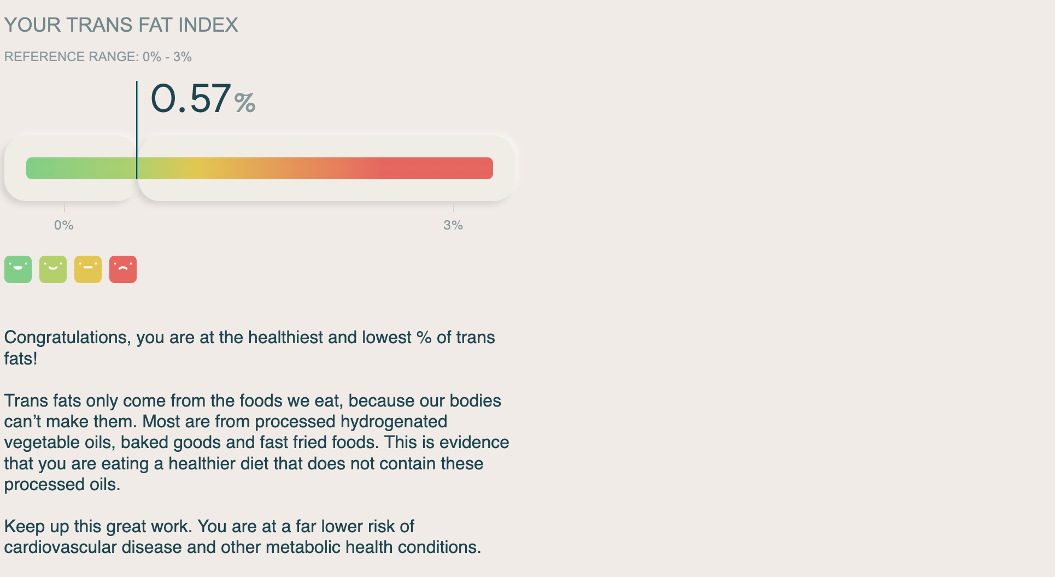
Task: Click the Congratulations paragraph
Action: (249, 348)
